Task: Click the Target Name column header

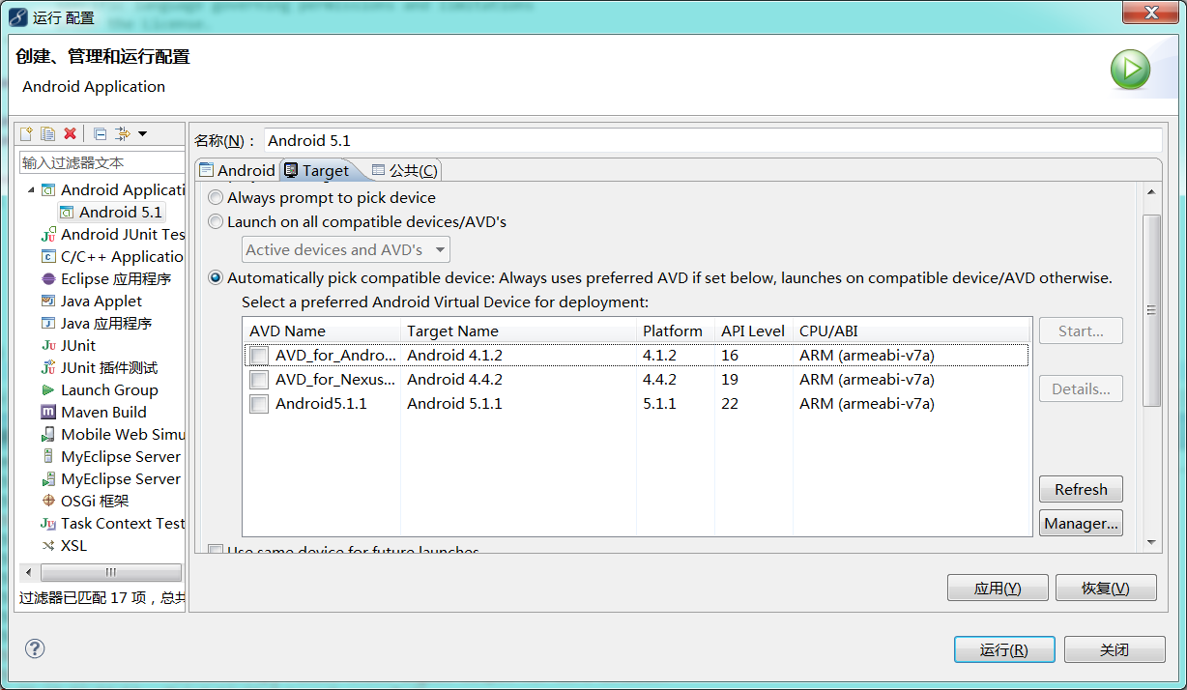Action: click(518, 331)
